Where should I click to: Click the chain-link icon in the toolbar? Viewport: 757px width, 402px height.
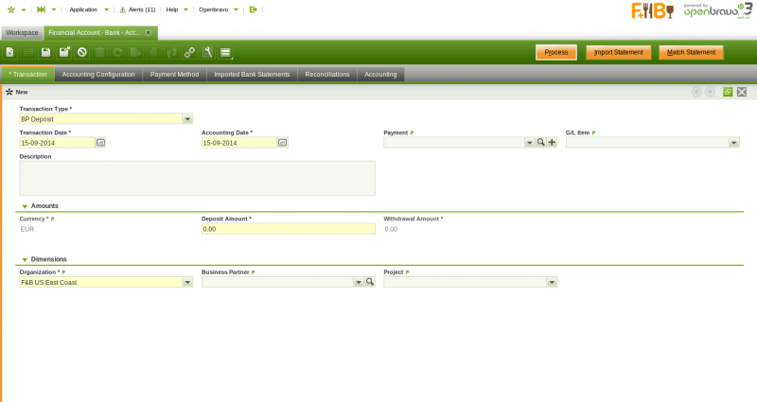coord(189,52)
